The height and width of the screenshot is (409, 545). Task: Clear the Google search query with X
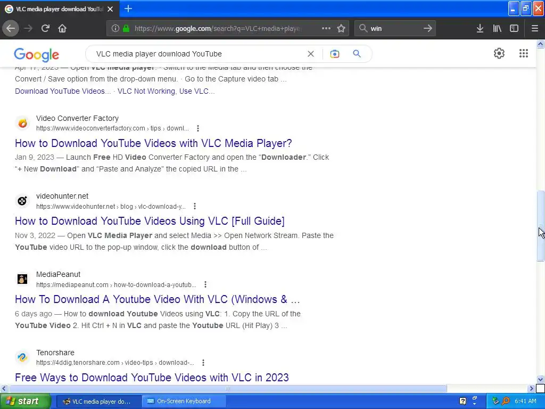(310, 54)
